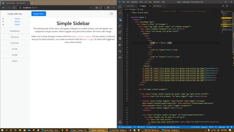Image resolution: width=234 pixels, height=132 pixels.
Task: Open a new browser tab
Action: (32, 3)
